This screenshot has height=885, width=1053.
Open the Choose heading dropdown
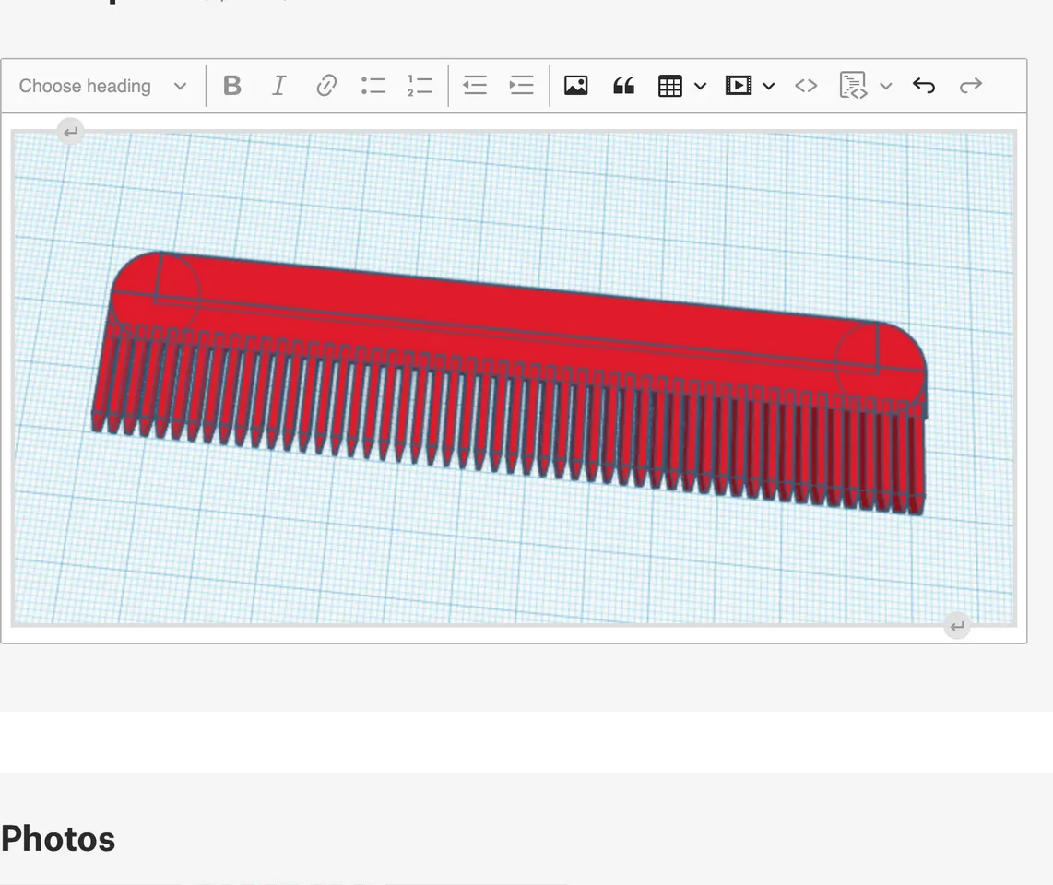(x=102, y=86)
